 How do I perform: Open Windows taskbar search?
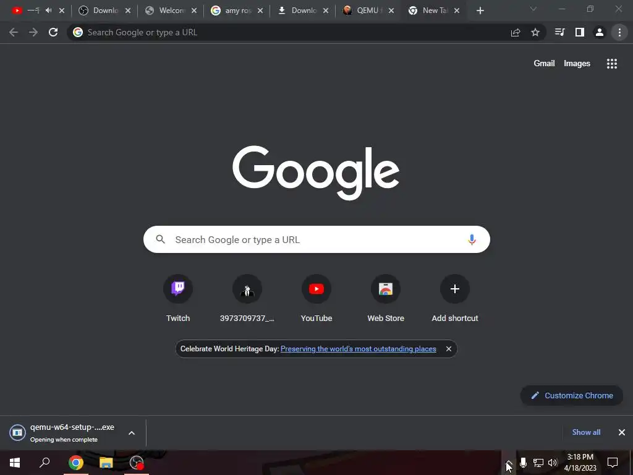click(45, 463)
